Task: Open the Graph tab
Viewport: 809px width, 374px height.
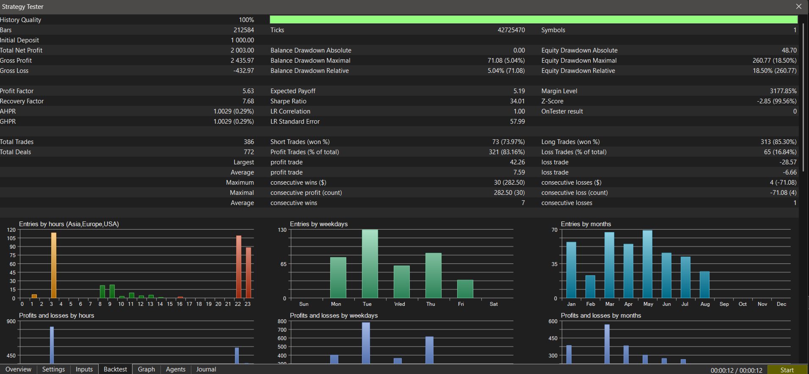Action: 146,369
